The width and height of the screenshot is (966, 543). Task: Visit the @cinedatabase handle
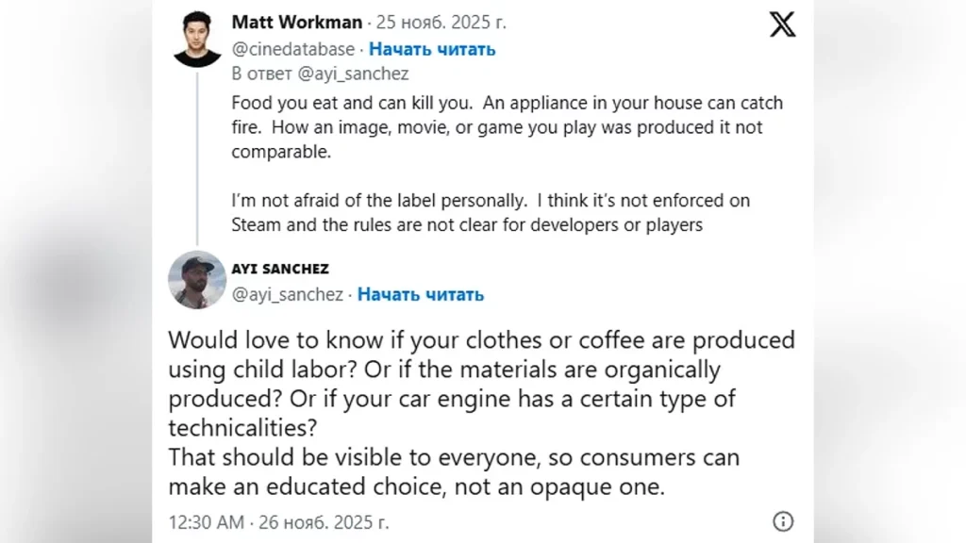tap(293, 48)
